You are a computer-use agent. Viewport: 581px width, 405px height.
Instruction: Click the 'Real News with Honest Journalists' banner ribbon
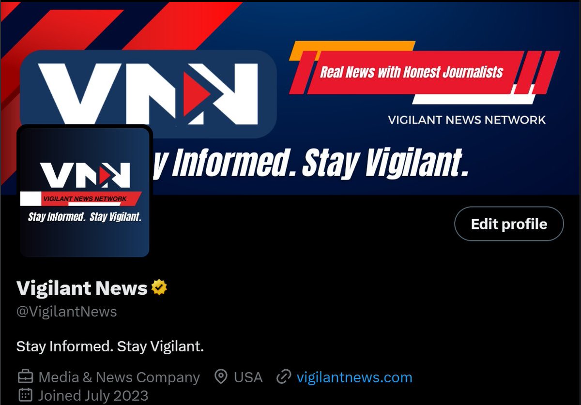[412, 73]
